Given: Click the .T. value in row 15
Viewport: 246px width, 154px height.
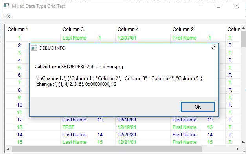Looking at the screenshot, I should (x=230, y=142).
